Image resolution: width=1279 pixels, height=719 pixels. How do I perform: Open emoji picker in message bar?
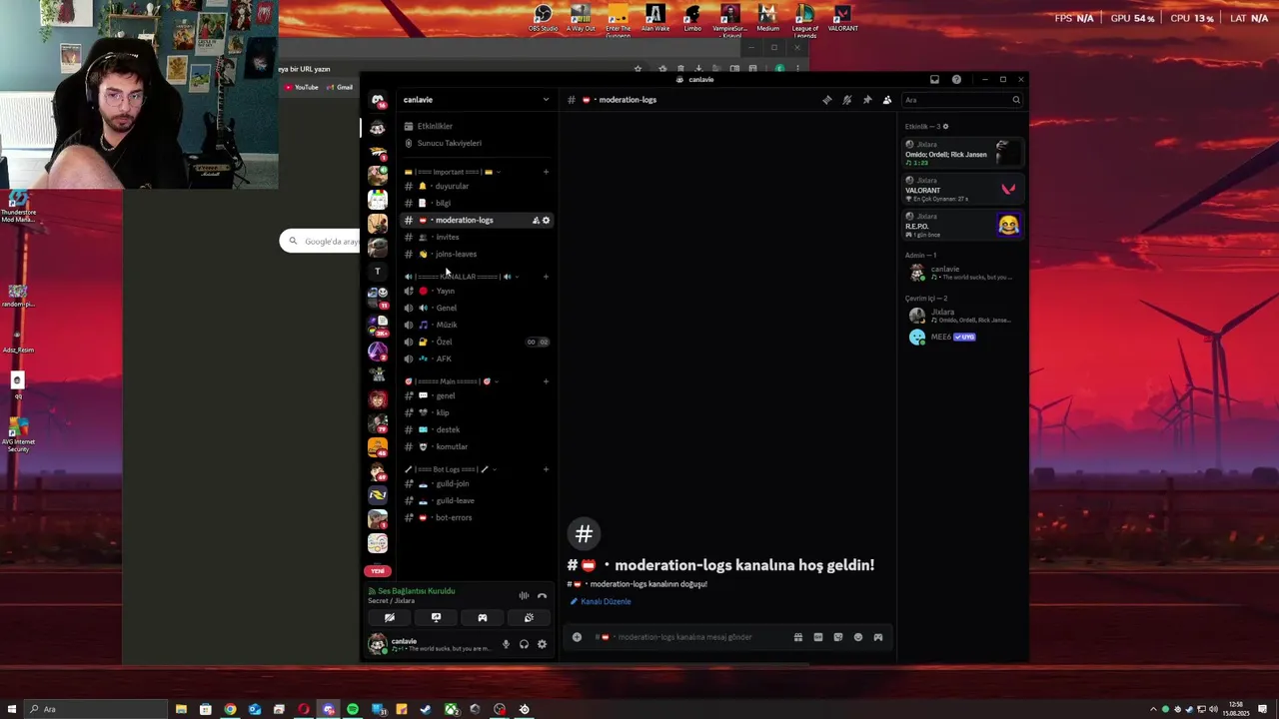click(857, 637)
